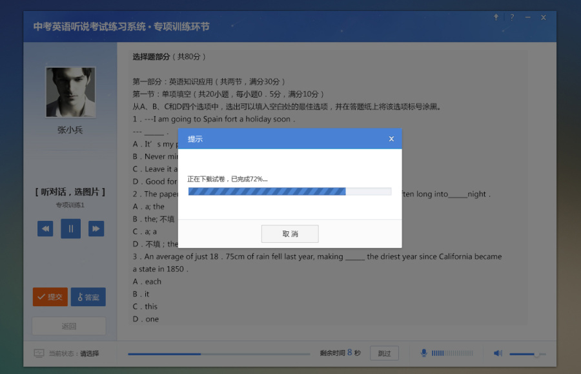Close the 提示 download dialog
Screen dimensions: 581x374
click(x=391, y=138)
